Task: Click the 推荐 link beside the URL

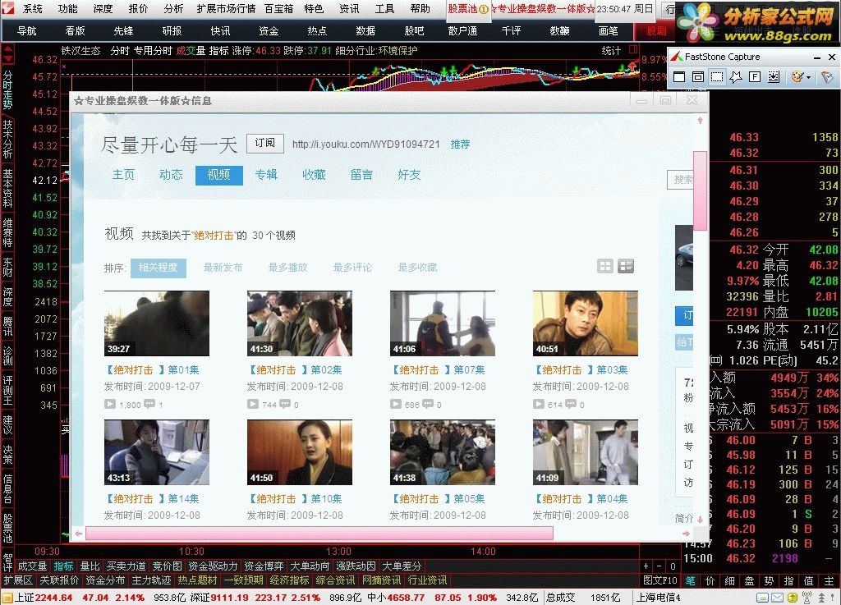Action: coord(460,144)
